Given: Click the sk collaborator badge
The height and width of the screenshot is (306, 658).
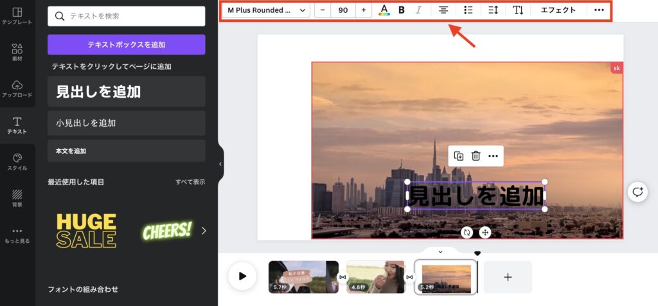Looking at the screenshot, I should pos(616,68).
